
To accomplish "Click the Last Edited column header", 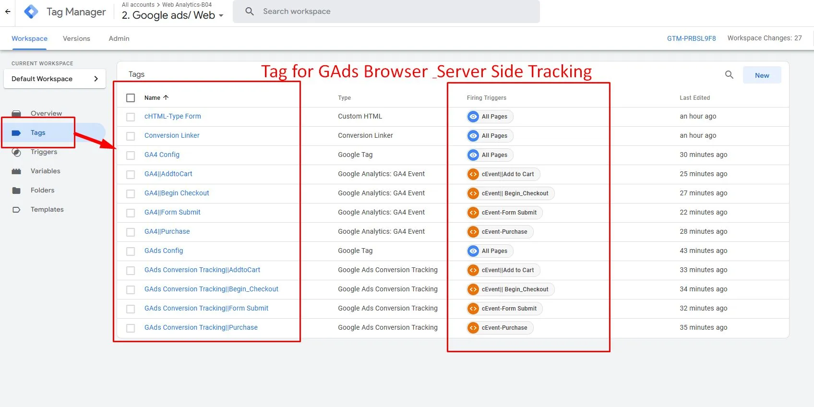I will [x=694, y=98].
